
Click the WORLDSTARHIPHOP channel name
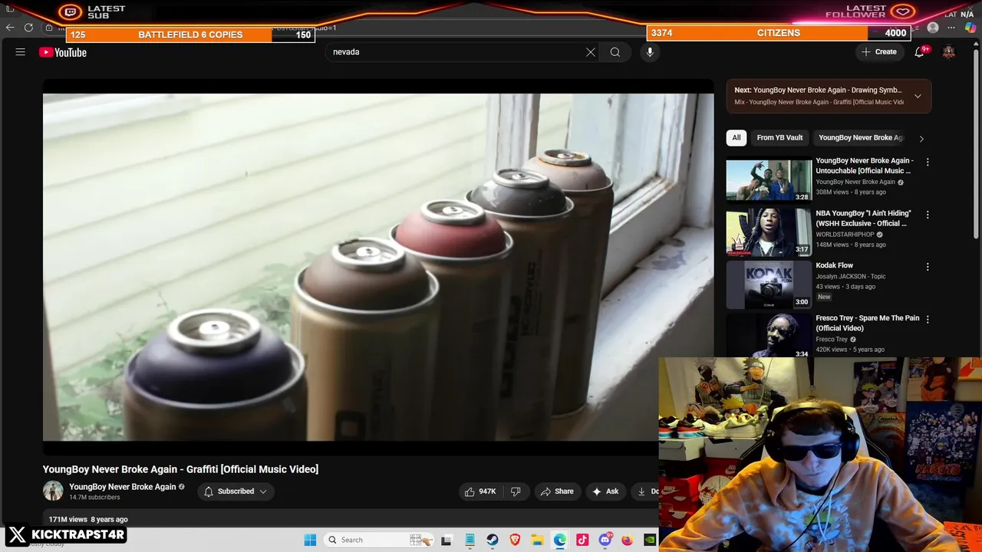(x=845, y=235)
